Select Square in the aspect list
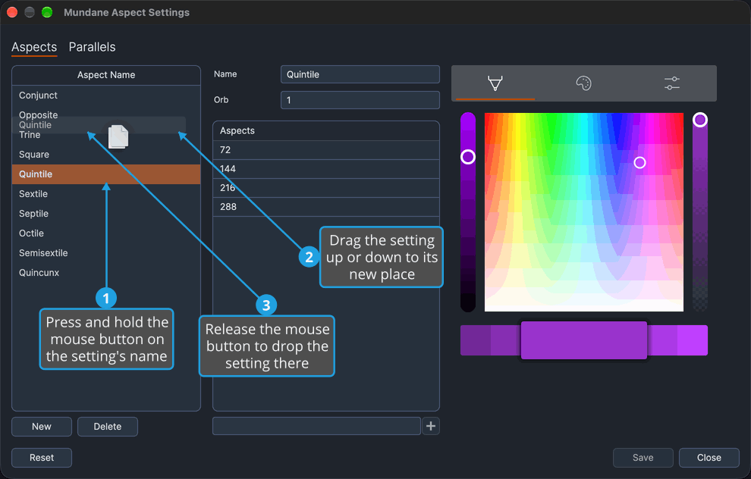 click(x=106, y=155)
